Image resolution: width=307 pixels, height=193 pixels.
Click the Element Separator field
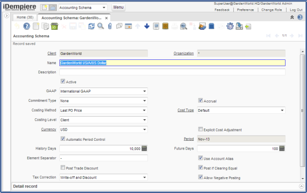103,158
